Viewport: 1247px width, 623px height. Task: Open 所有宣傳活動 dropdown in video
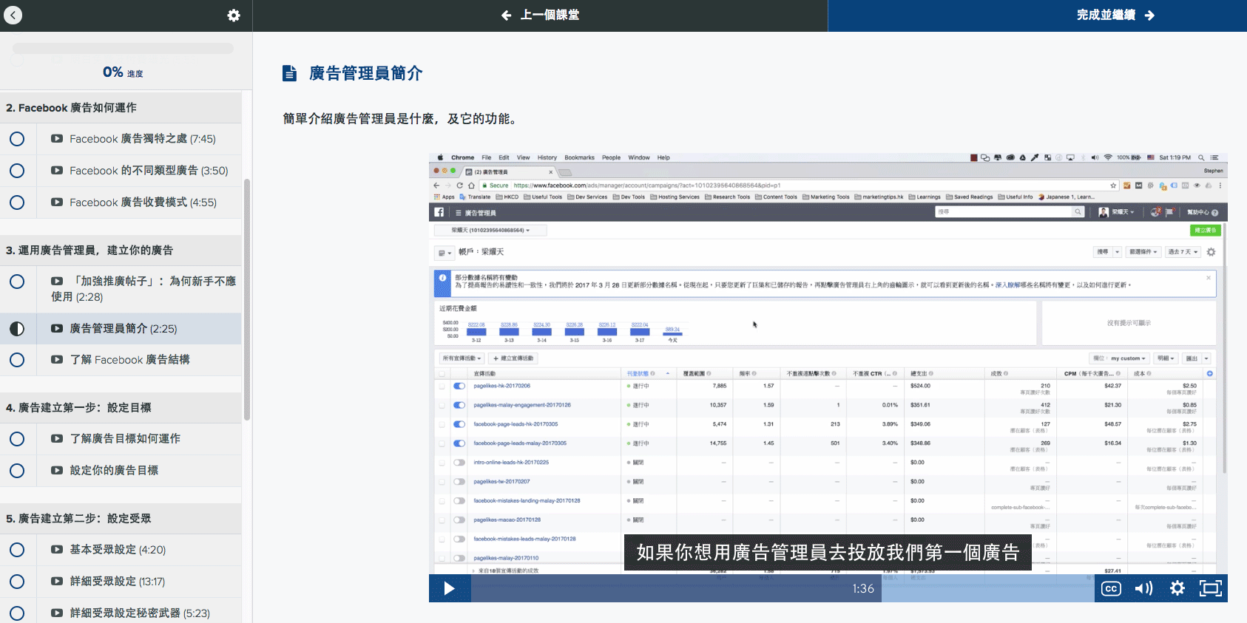click(462, 358)
